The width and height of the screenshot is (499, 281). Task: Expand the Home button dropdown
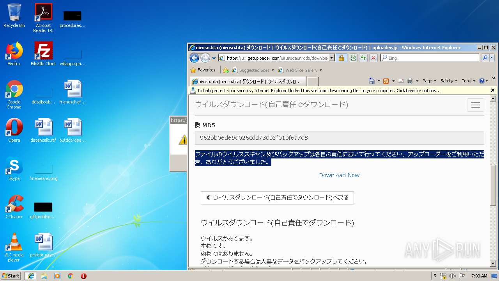[x=379, y=81]
